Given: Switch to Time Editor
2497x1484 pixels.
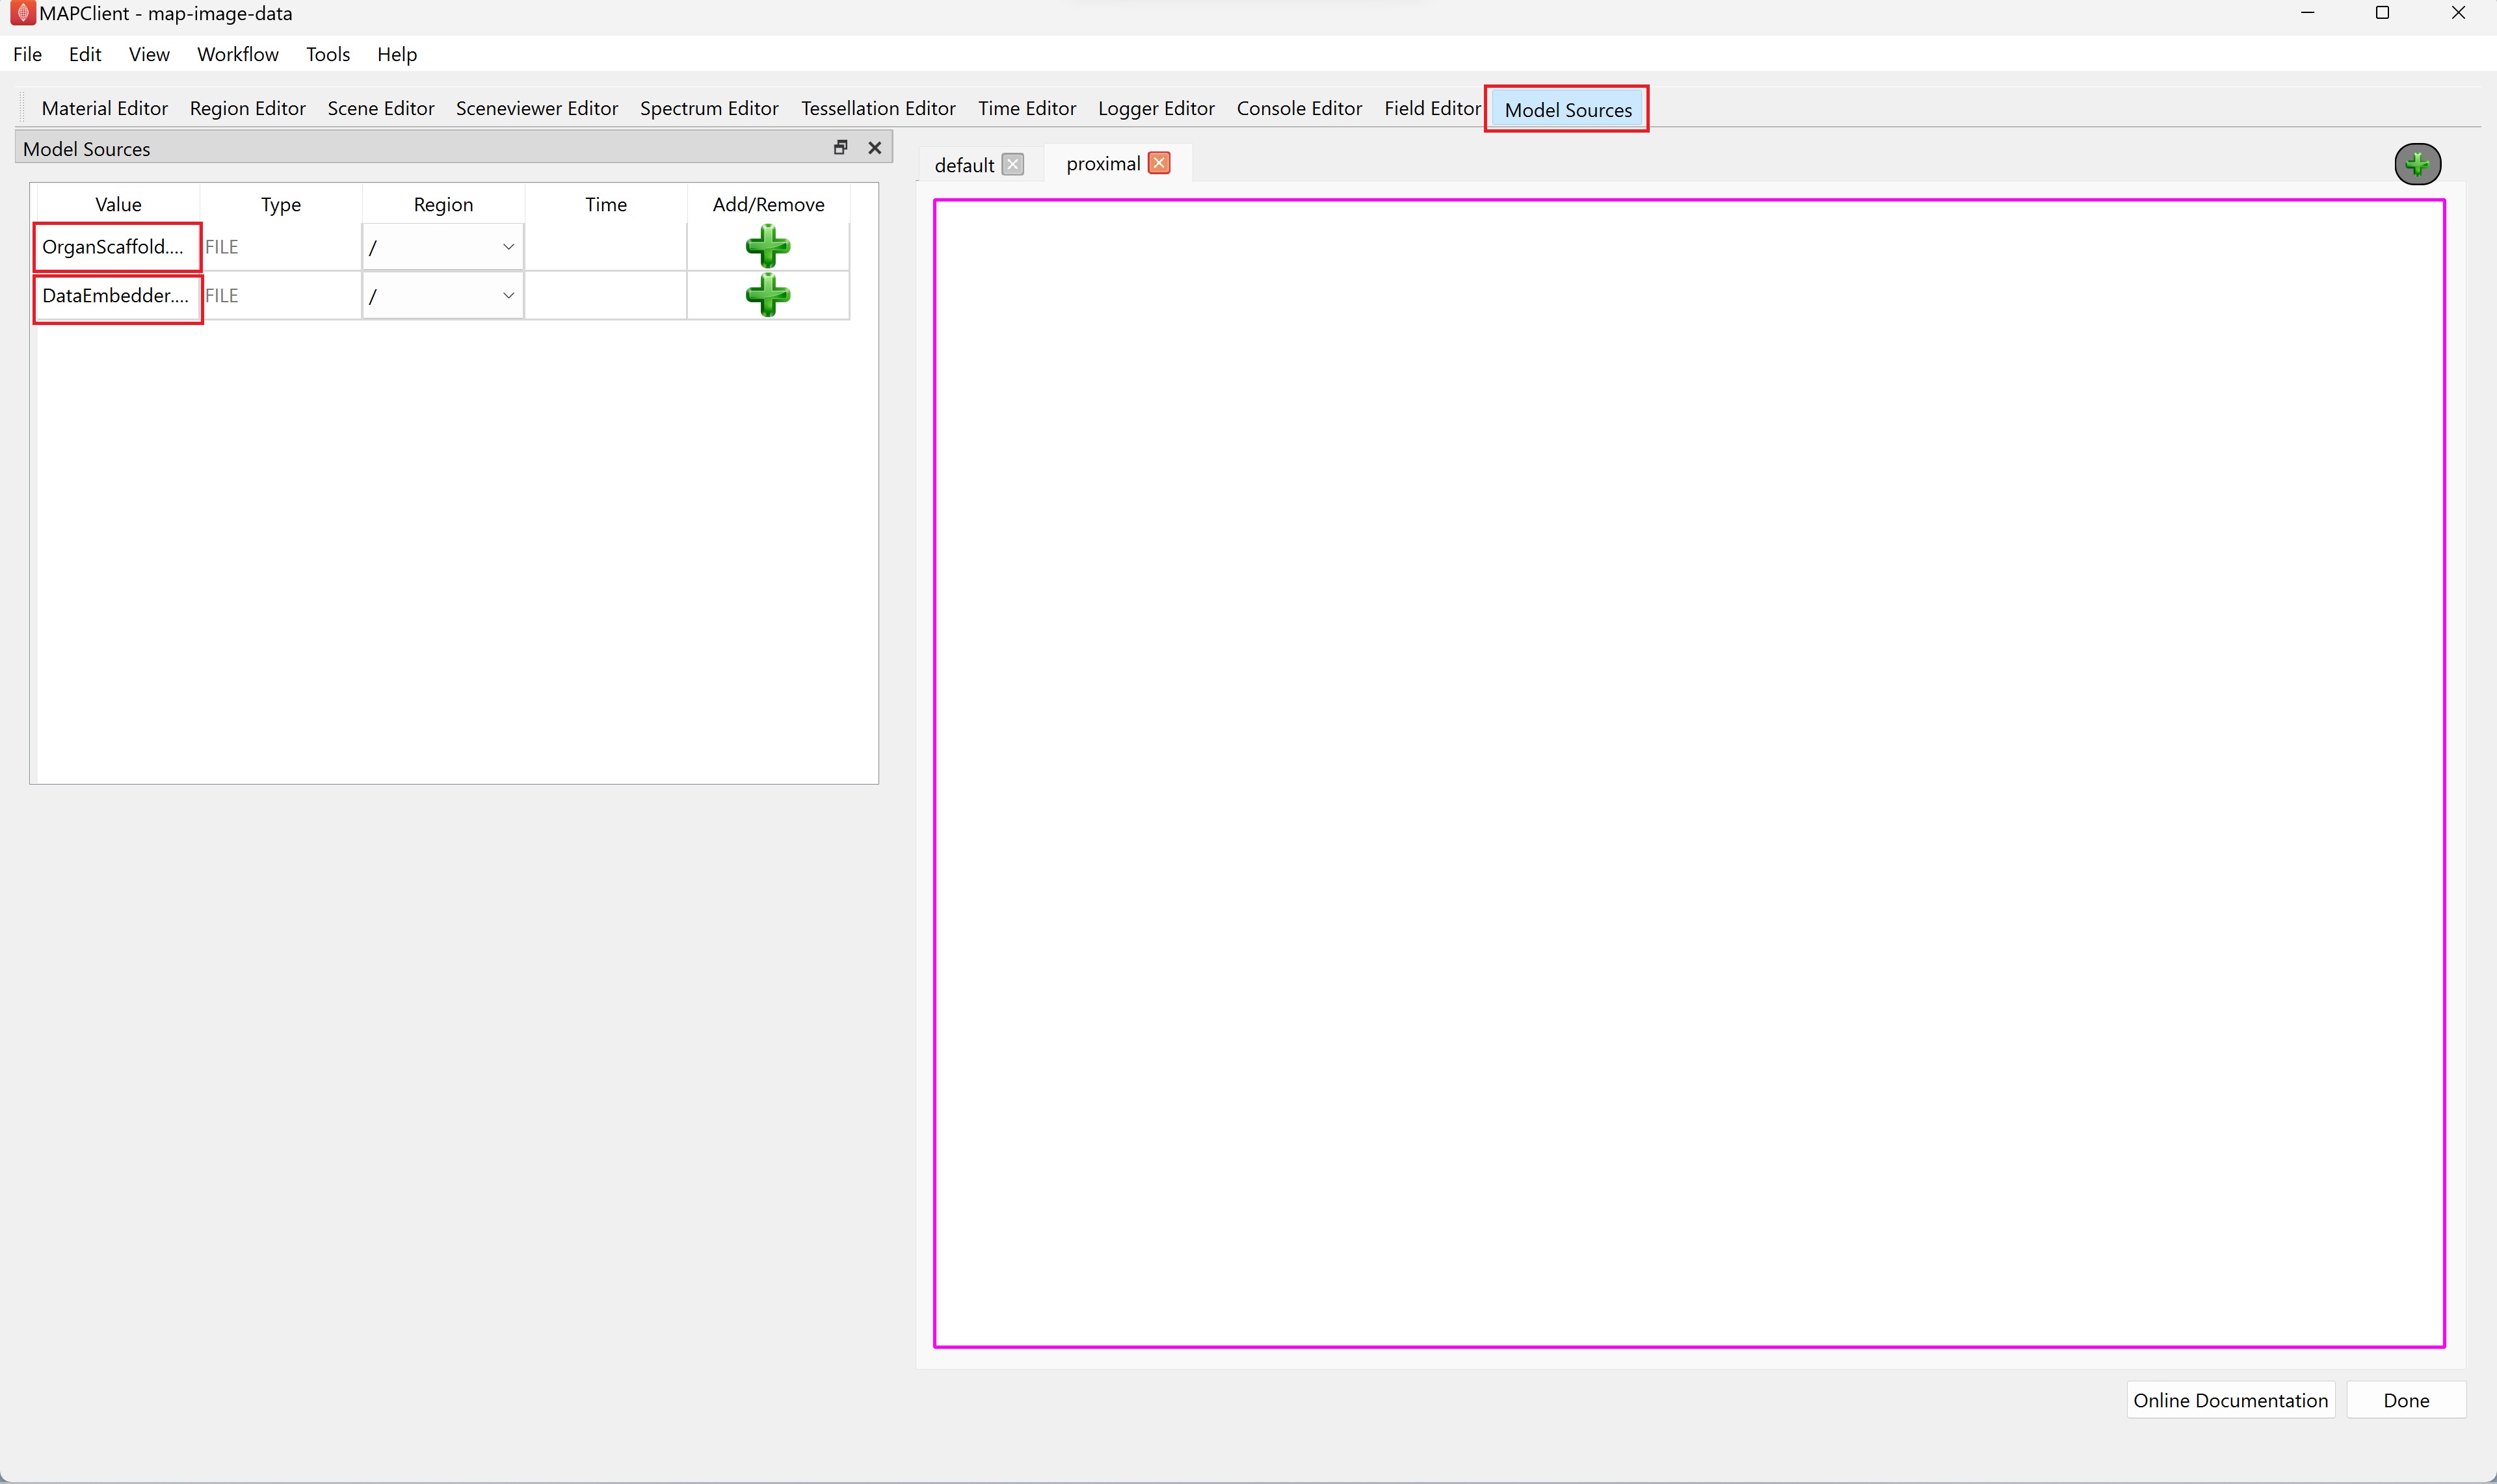Looking at the screenshot, I should click(1026, 108).
